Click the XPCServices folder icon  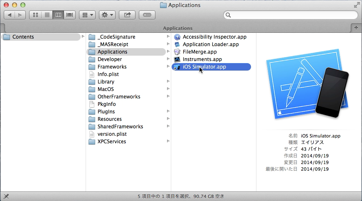coord(92,142)
